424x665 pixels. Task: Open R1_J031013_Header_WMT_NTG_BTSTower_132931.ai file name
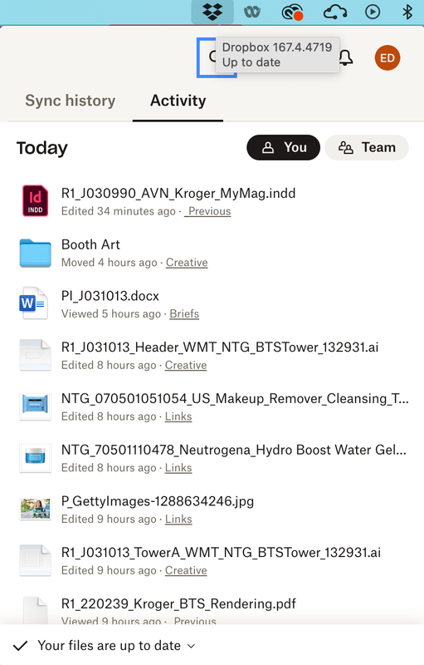click(220, 347)
